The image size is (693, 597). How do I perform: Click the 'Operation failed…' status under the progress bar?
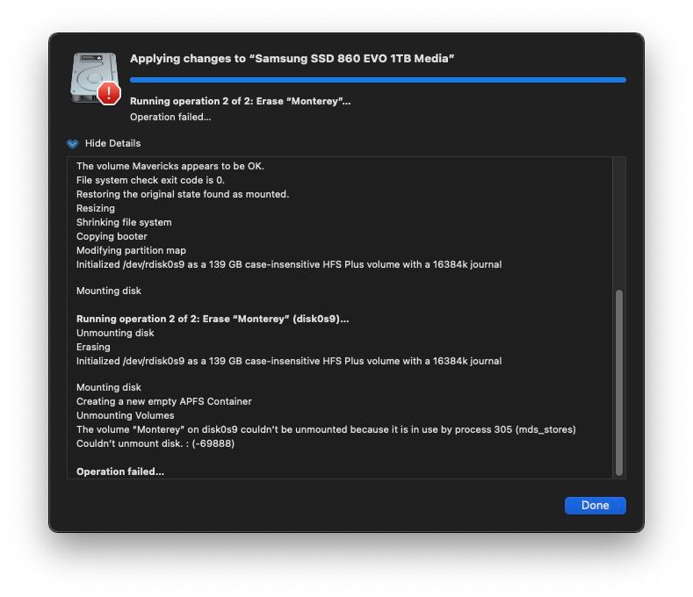pos(170,117)
